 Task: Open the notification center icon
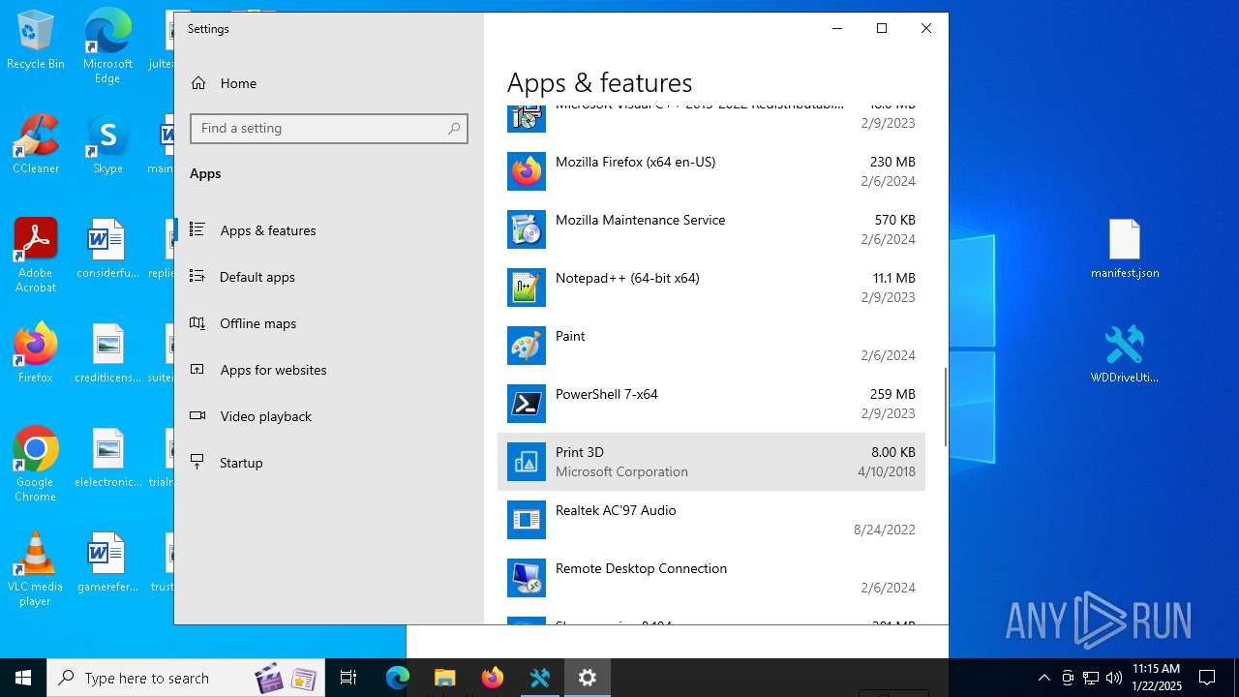tap(1207, 678)
